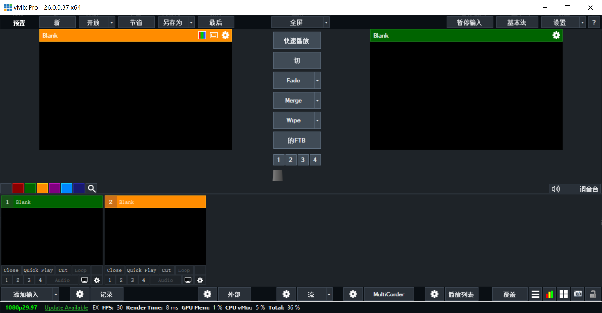Screen dimensions: 602x313
Task: Click Quick Play on input 1
Action: coord(38,270)
